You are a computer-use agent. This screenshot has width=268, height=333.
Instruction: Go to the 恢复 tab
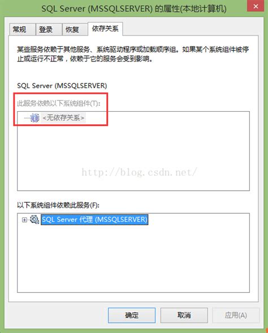coord(72,29)
